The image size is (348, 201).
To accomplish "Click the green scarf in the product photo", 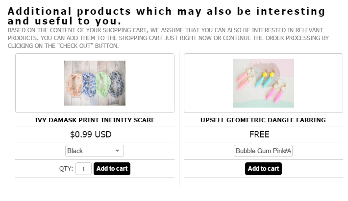I will coord(102,83).
